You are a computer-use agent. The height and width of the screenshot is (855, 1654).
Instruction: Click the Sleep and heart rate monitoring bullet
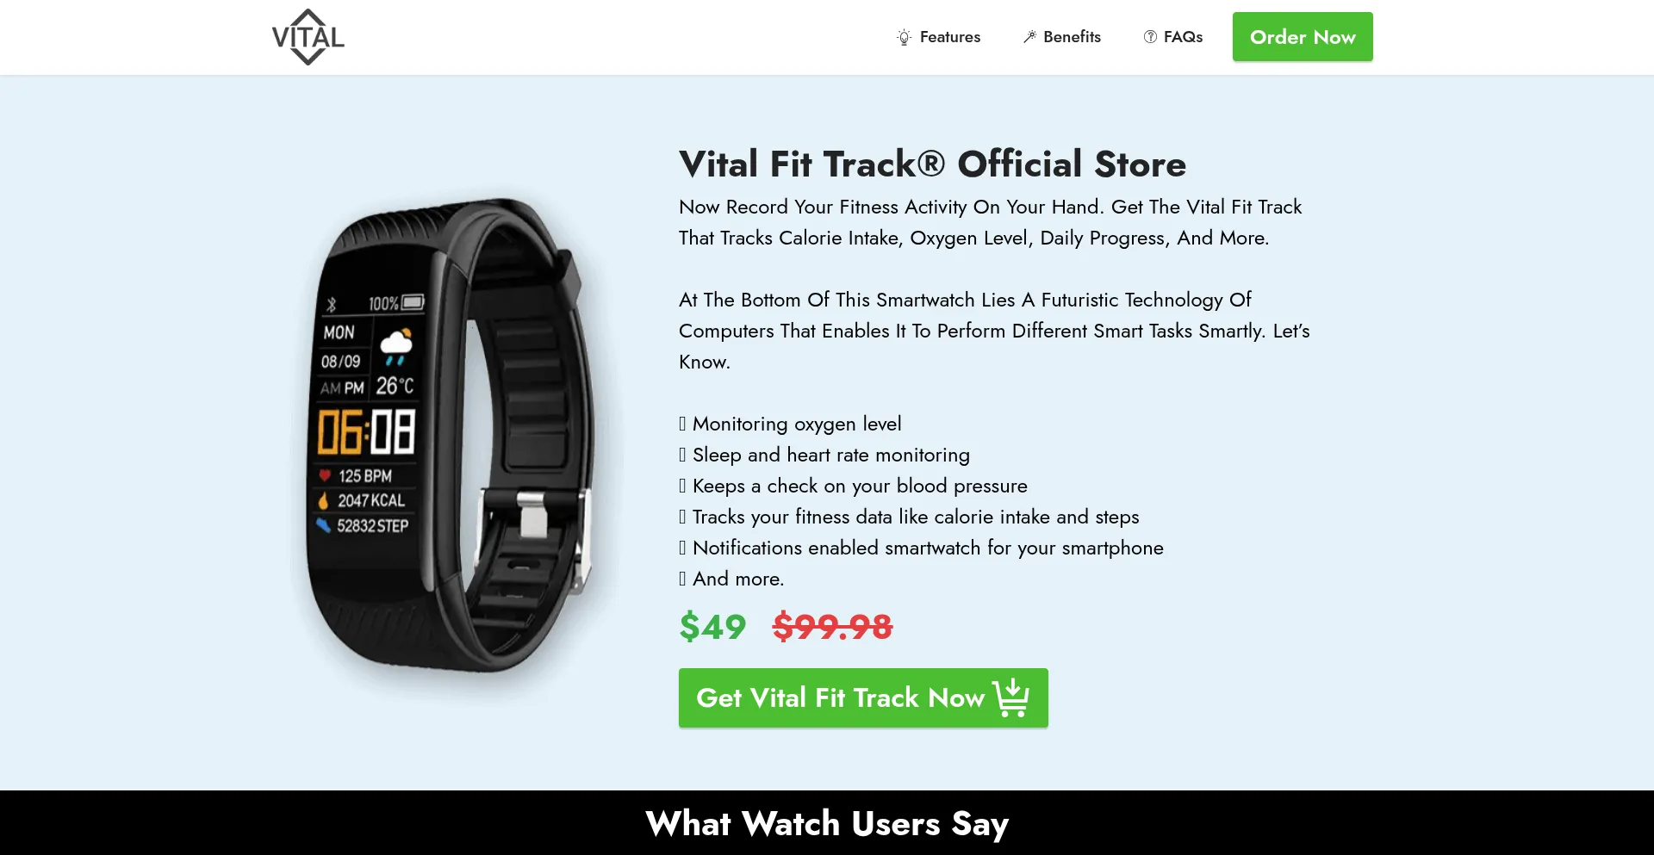pyautogui.click(x=824, y=455)
